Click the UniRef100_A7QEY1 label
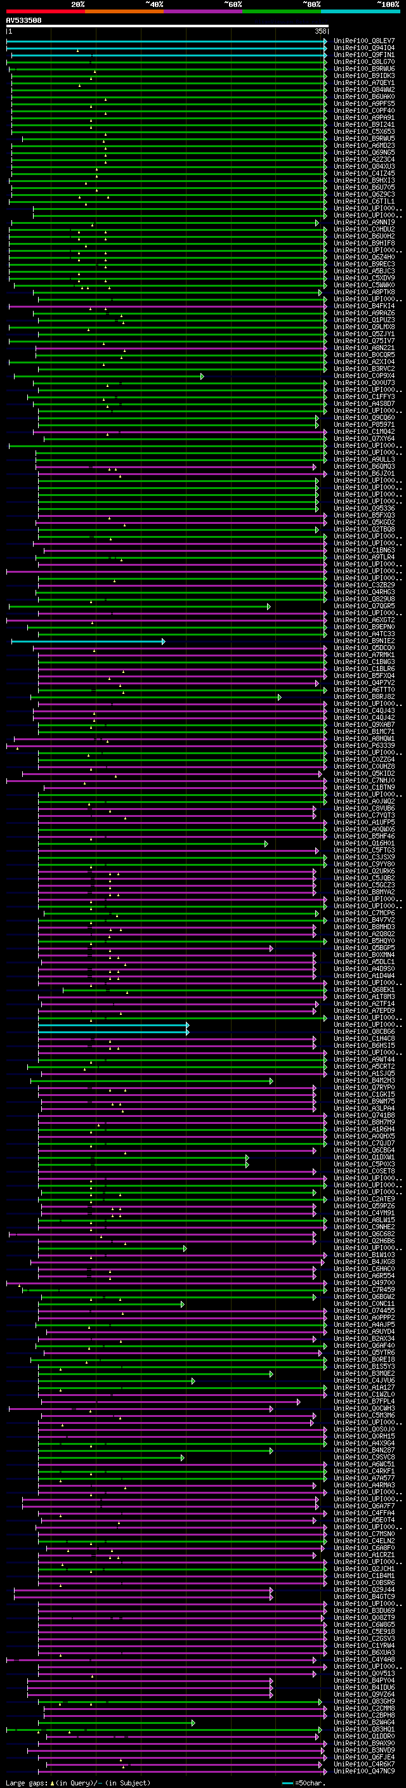406x1788 pixels. pos(363,82)
